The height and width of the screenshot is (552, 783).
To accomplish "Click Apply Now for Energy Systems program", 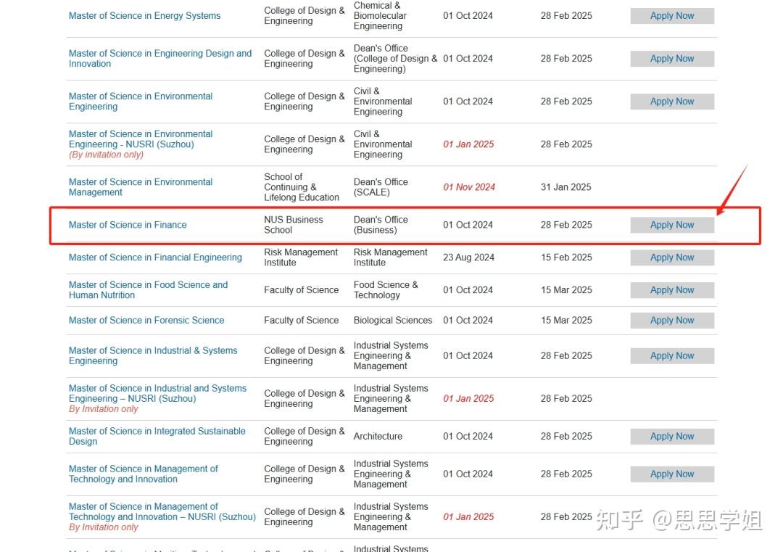I will (x=671, y=15).
